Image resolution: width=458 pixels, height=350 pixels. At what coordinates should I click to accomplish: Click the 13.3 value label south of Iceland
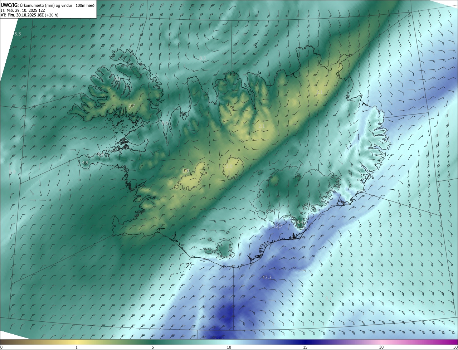click(267, 277)
